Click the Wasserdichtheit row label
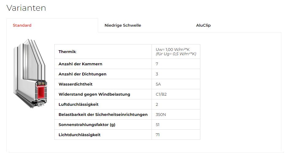The image size is (289, 153). click(x=75, y=84)
